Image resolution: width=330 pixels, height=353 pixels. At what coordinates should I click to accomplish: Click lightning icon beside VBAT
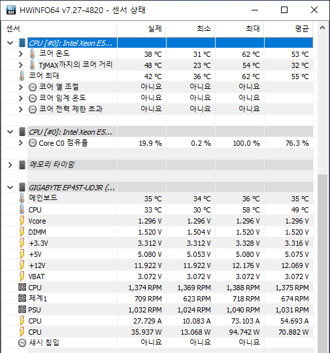click(x=22, y=277)
